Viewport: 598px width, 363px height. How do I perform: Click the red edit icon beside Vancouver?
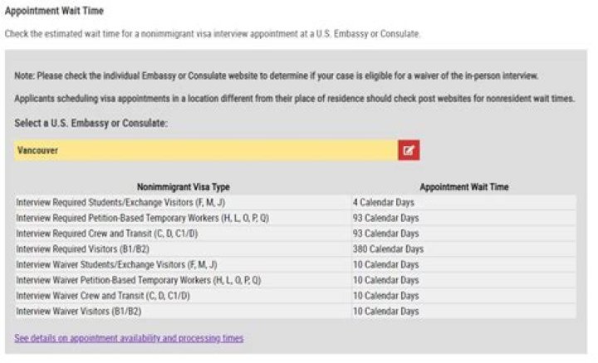click(409, 150)
